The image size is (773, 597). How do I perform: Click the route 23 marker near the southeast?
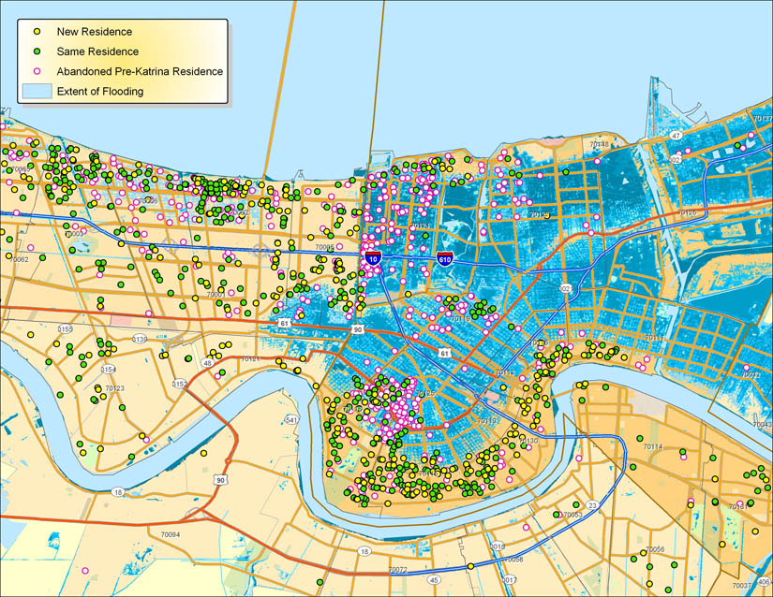(x=592, y=505)
